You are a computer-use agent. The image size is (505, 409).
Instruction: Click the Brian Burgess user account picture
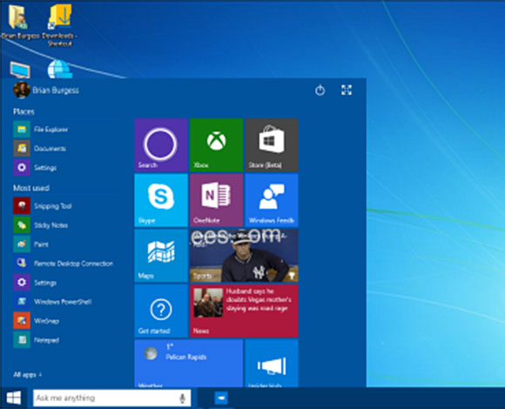[22, 91]
